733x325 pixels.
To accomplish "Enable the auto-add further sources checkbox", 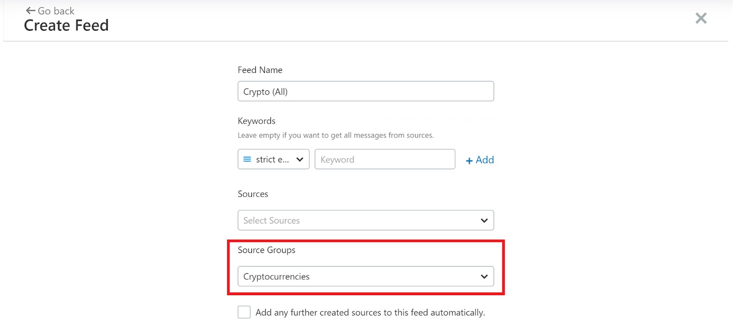I will point(244,312).
